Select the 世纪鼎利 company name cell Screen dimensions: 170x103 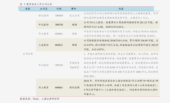[44, 16]
